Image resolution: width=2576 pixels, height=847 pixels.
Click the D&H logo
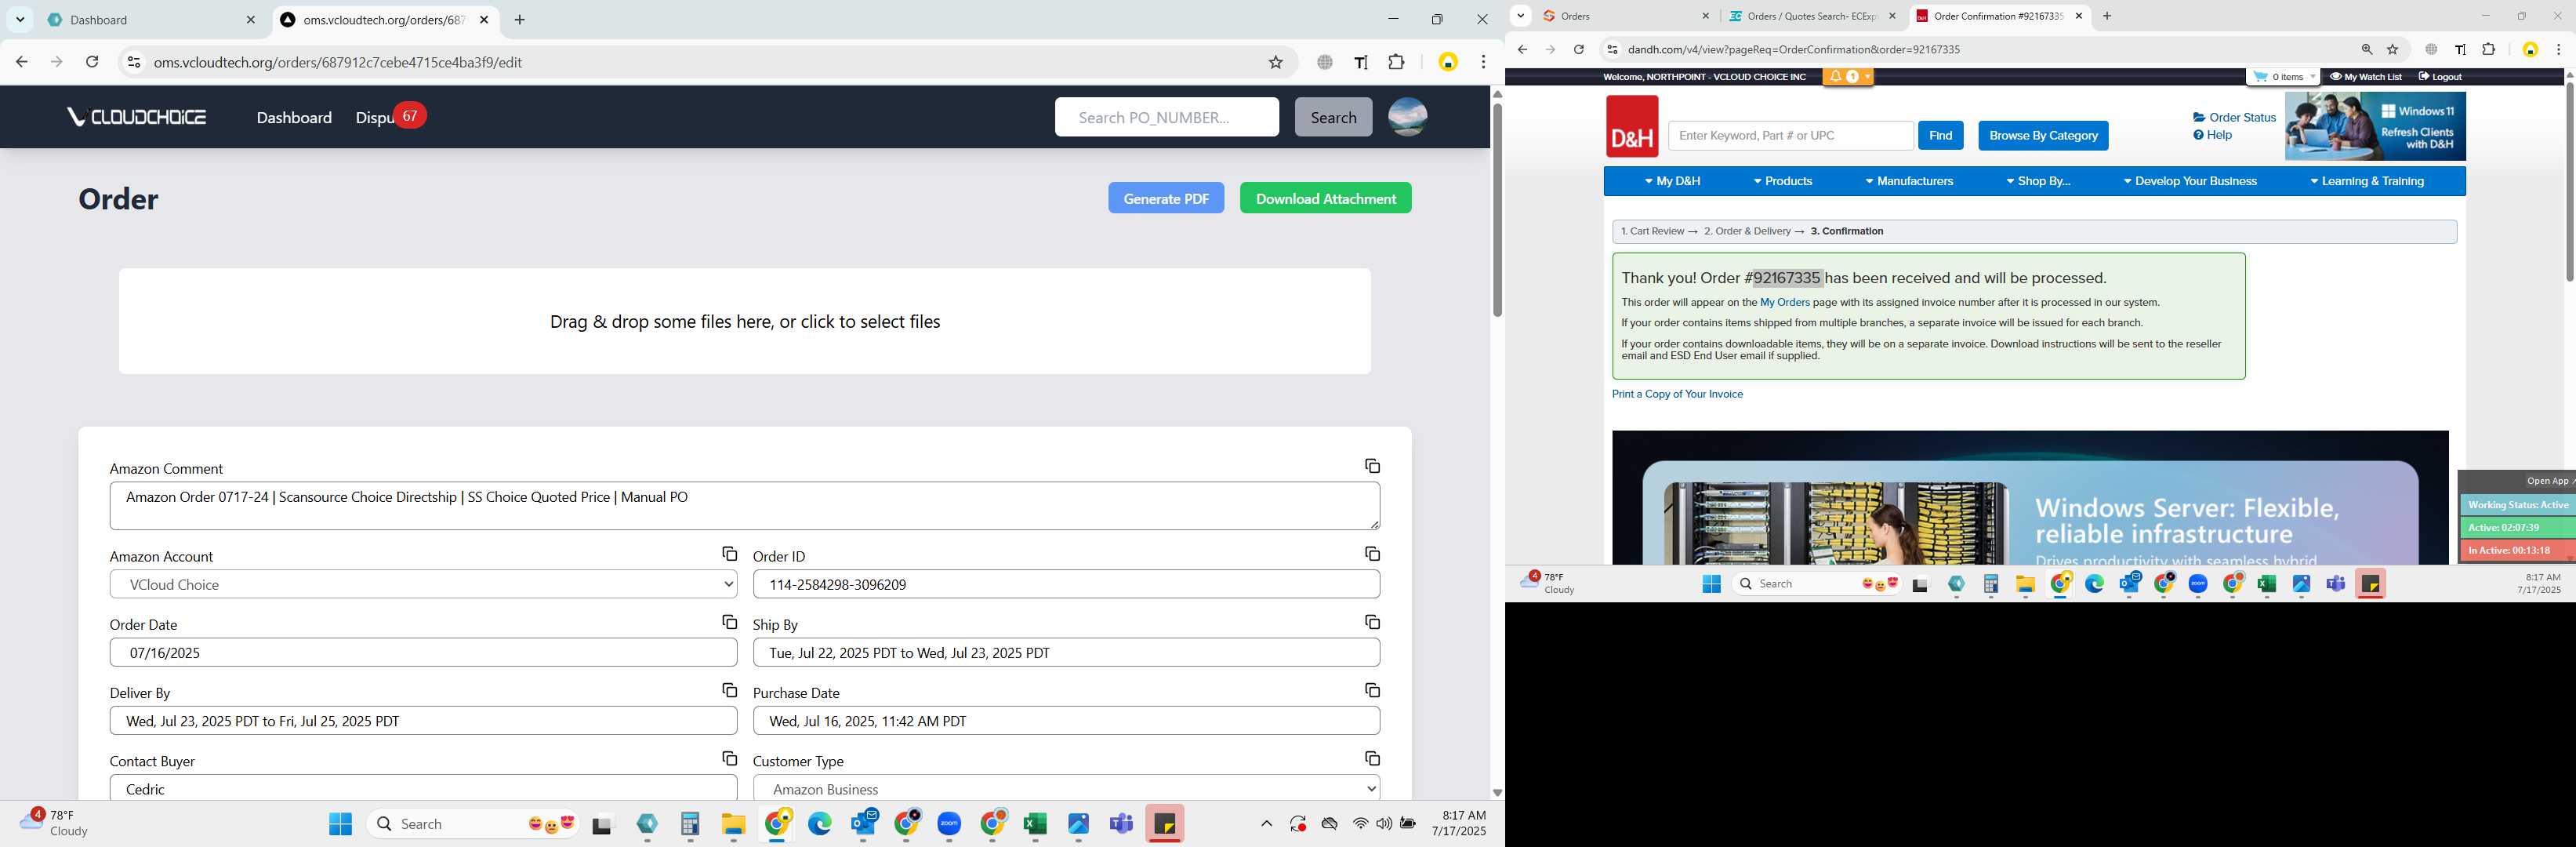pos(1632,126)
